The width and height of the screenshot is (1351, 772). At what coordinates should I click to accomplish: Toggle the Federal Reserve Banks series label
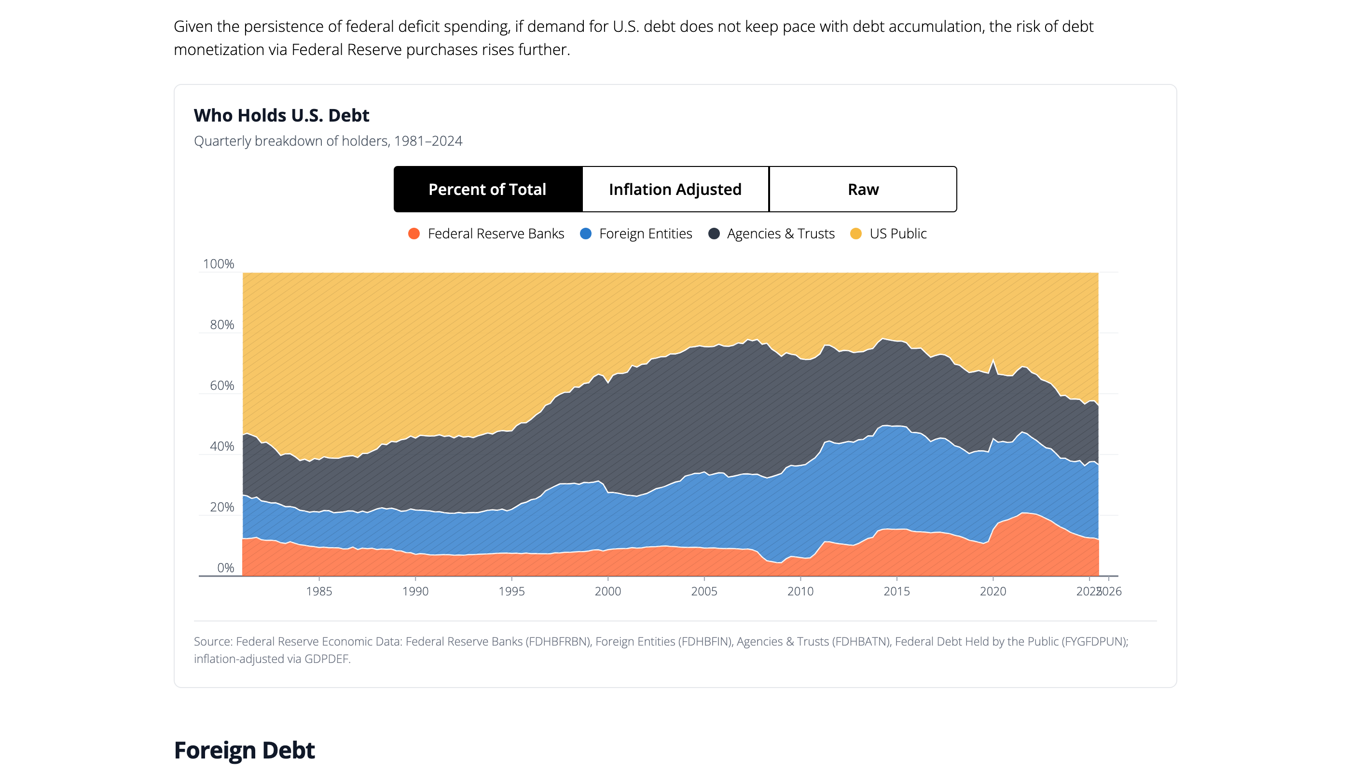point(496,234)
